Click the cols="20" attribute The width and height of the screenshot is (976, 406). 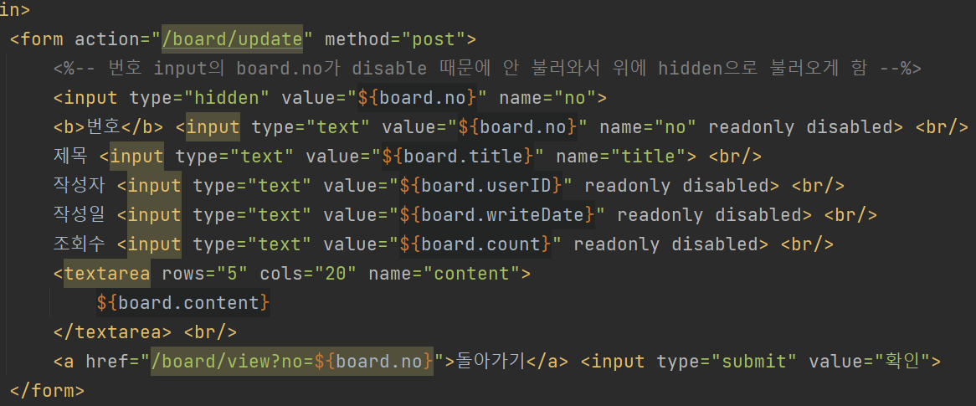tap(309, 274)
